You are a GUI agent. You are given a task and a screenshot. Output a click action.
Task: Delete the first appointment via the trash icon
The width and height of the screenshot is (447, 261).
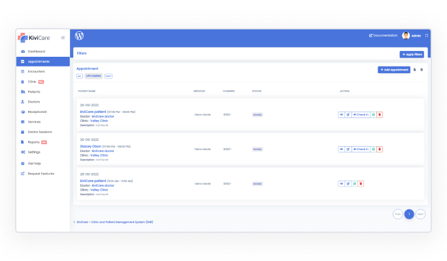tap(380, 115)
